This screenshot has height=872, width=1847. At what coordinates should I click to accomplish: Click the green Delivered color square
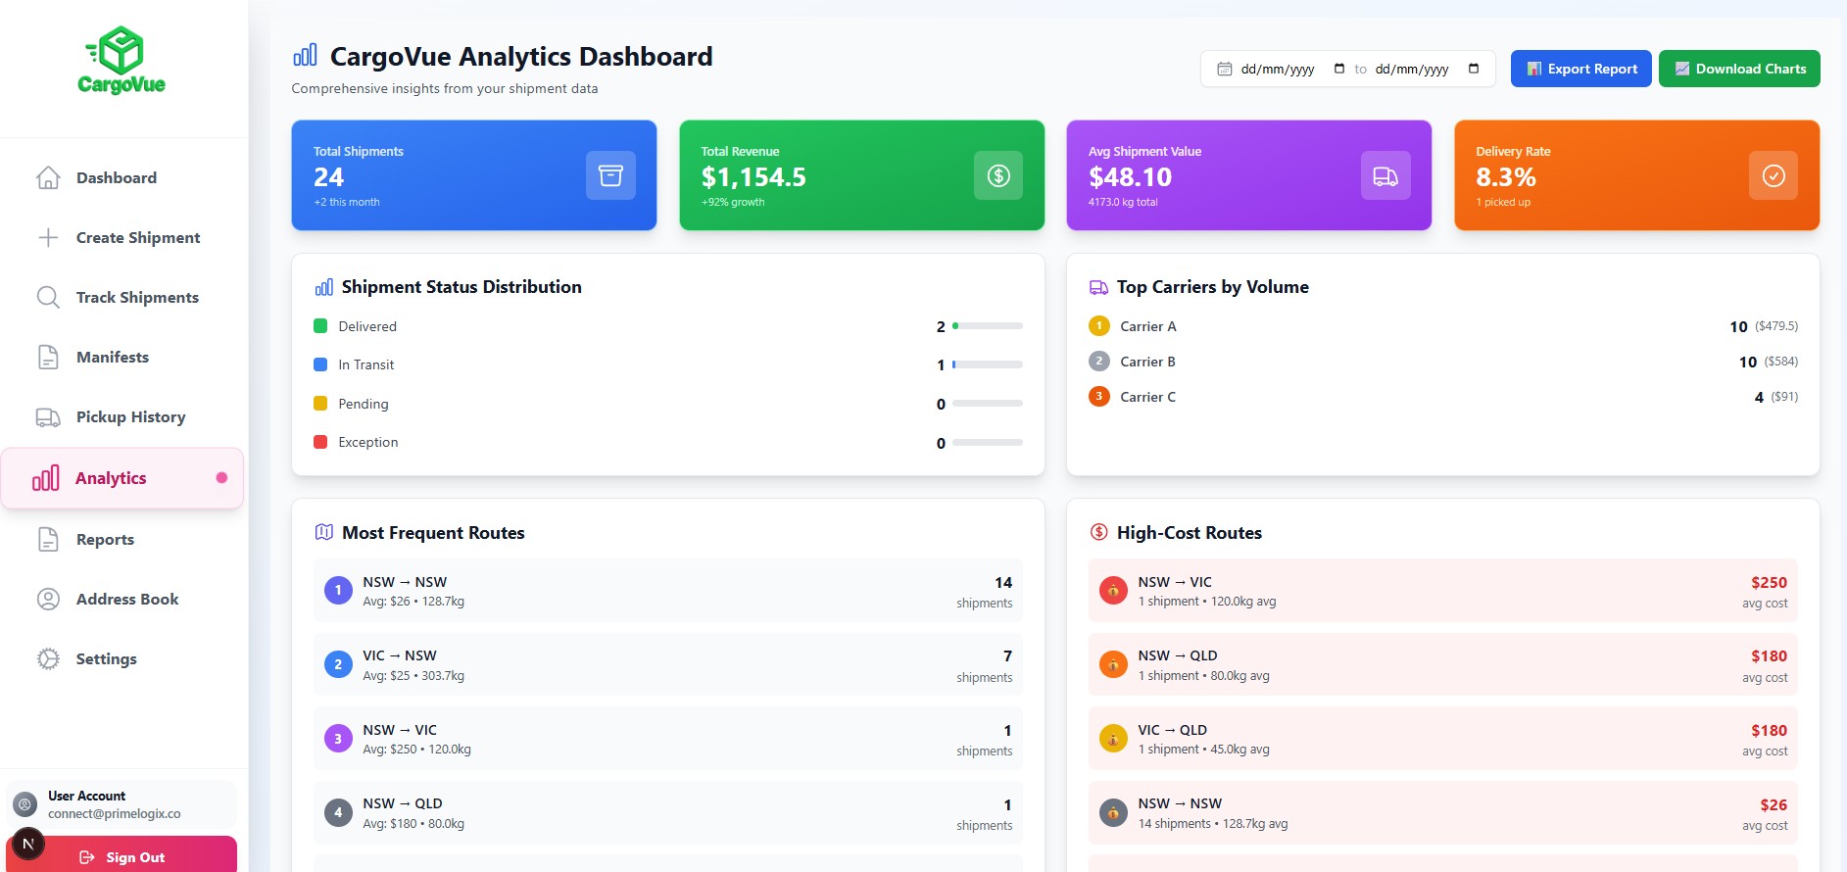coord(320,326)
